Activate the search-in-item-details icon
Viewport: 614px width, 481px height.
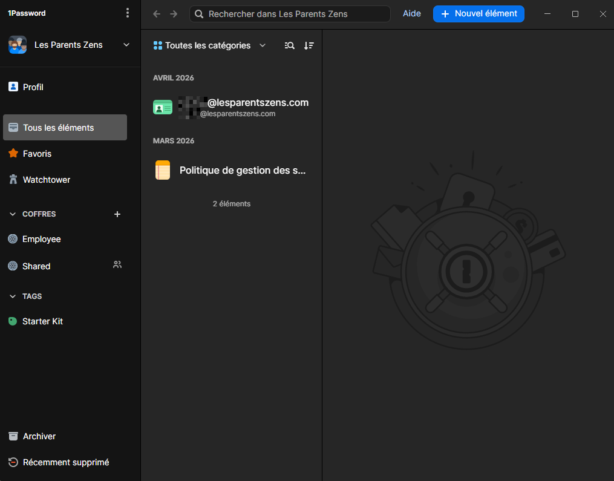tap(289, 45)
